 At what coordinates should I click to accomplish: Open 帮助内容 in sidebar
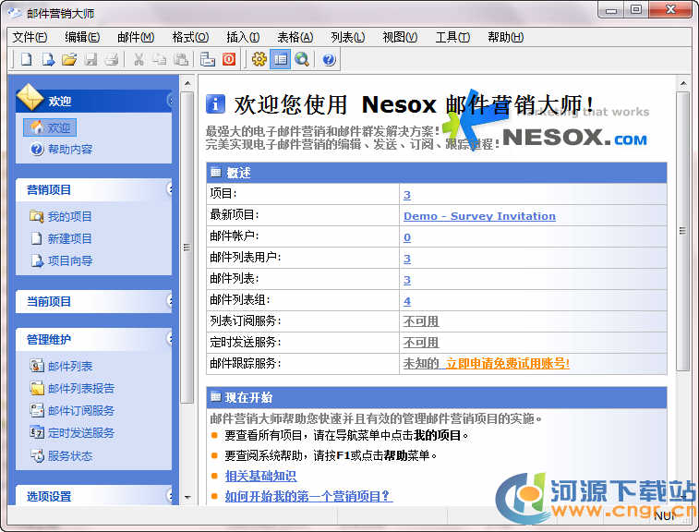[x=62, y=149]
